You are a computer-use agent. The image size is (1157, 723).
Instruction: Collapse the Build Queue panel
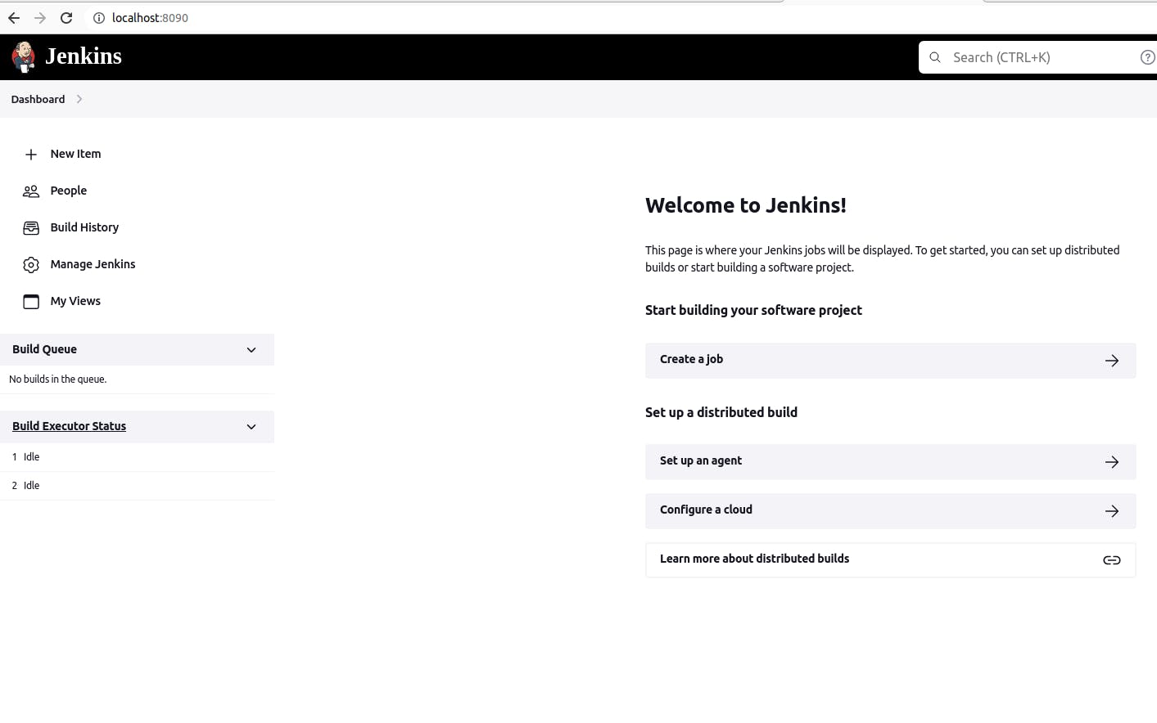pyautogui.click(x=251, y=350)
